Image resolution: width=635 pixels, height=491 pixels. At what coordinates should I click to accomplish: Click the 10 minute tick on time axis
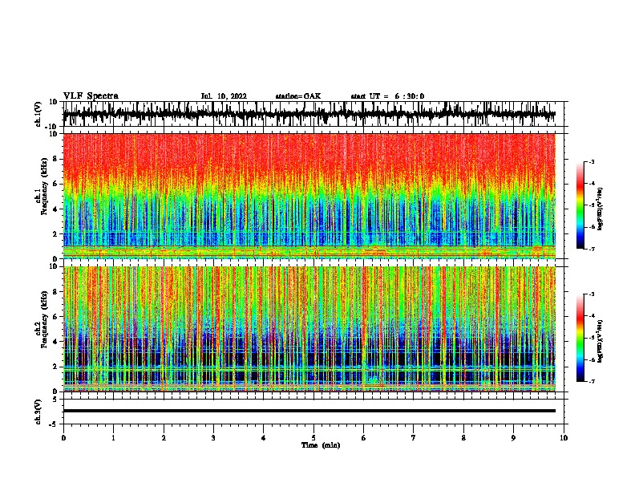pyautogui.click(x=564, y=438)
